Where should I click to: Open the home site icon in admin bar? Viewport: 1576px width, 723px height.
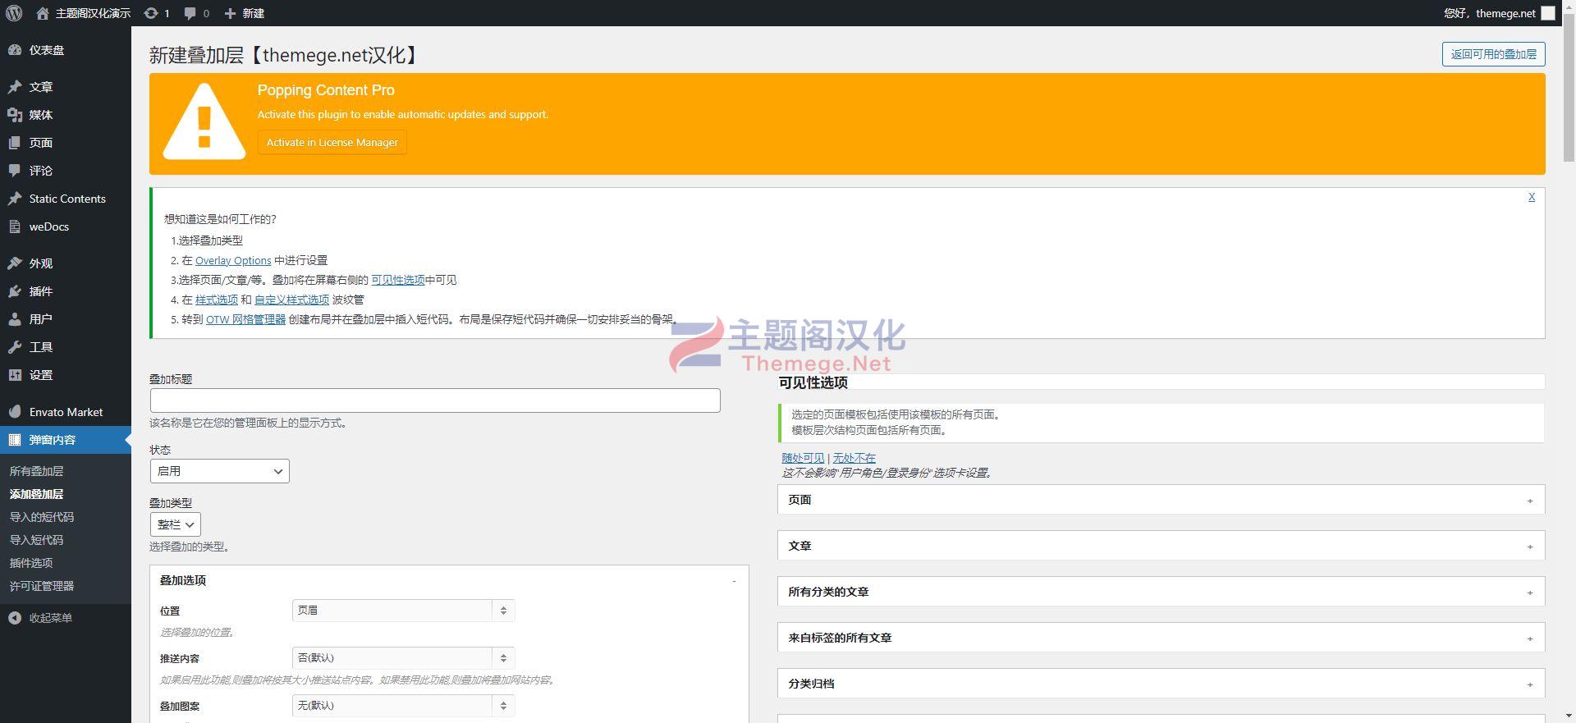pos(43,13)
